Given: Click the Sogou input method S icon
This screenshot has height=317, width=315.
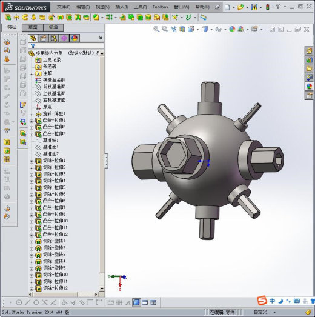Looking at the screenshot, I should pyautogui.click(x=262, y=301).
